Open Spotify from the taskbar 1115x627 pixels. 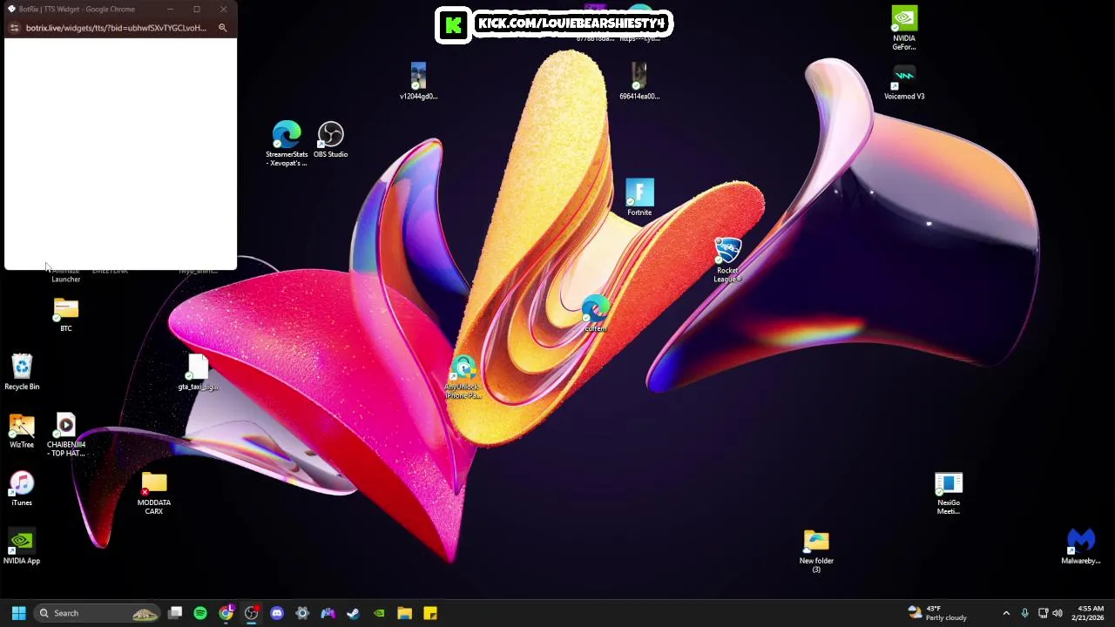pos(200,613)
